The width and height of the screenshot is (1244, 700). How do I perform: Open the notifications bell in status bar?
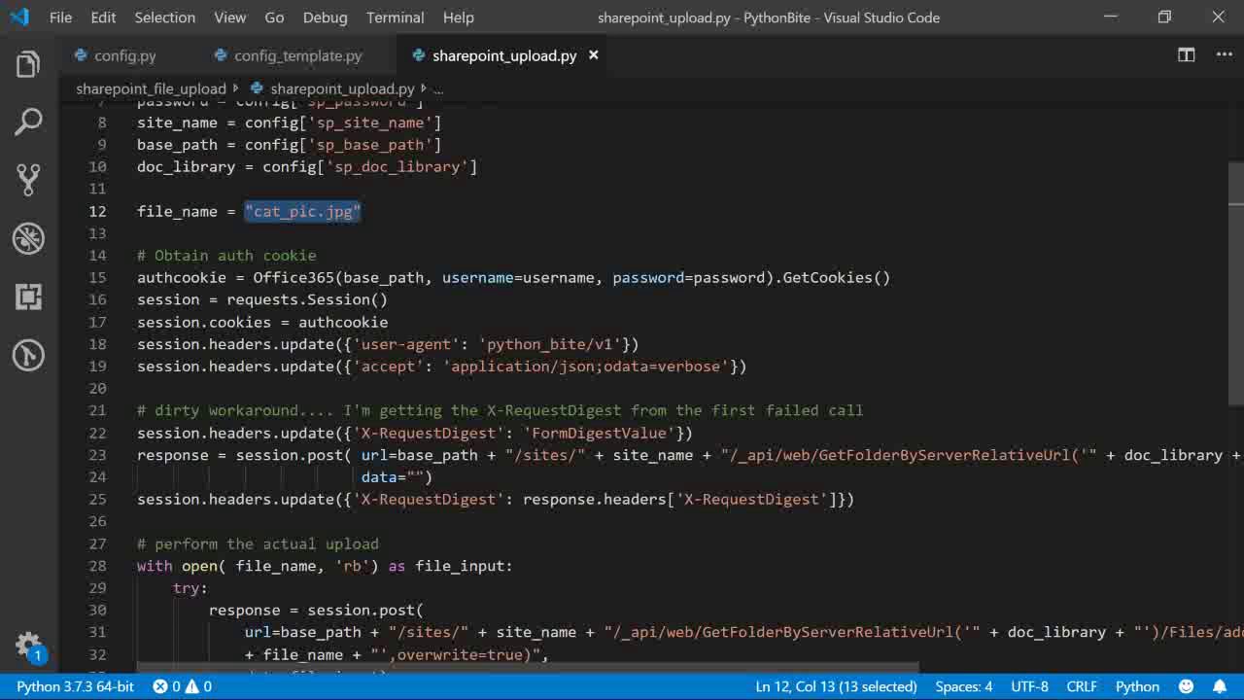[1219, 686]
